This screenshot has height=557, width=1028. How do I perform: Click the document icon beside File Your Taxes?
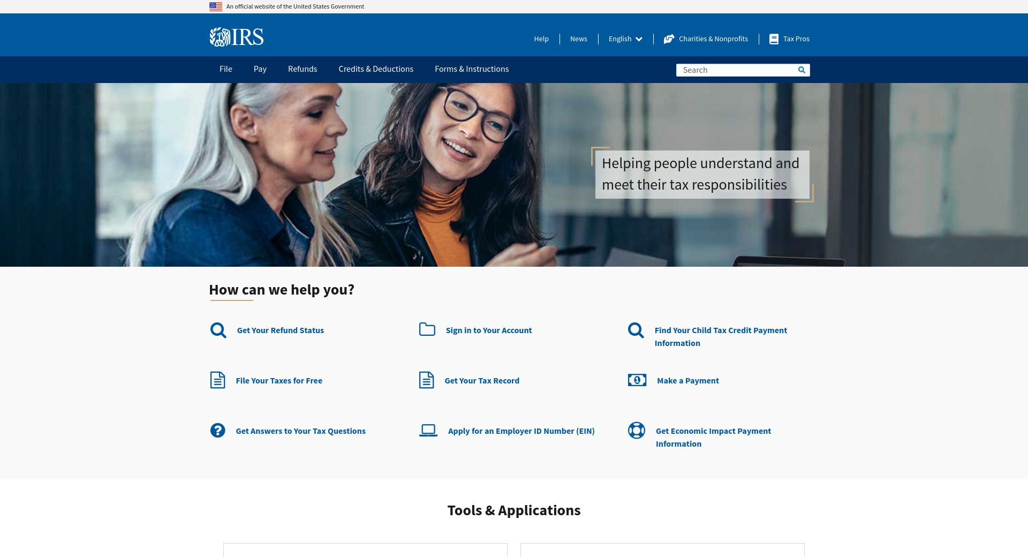pyautogui.click(x=217, y=380)
